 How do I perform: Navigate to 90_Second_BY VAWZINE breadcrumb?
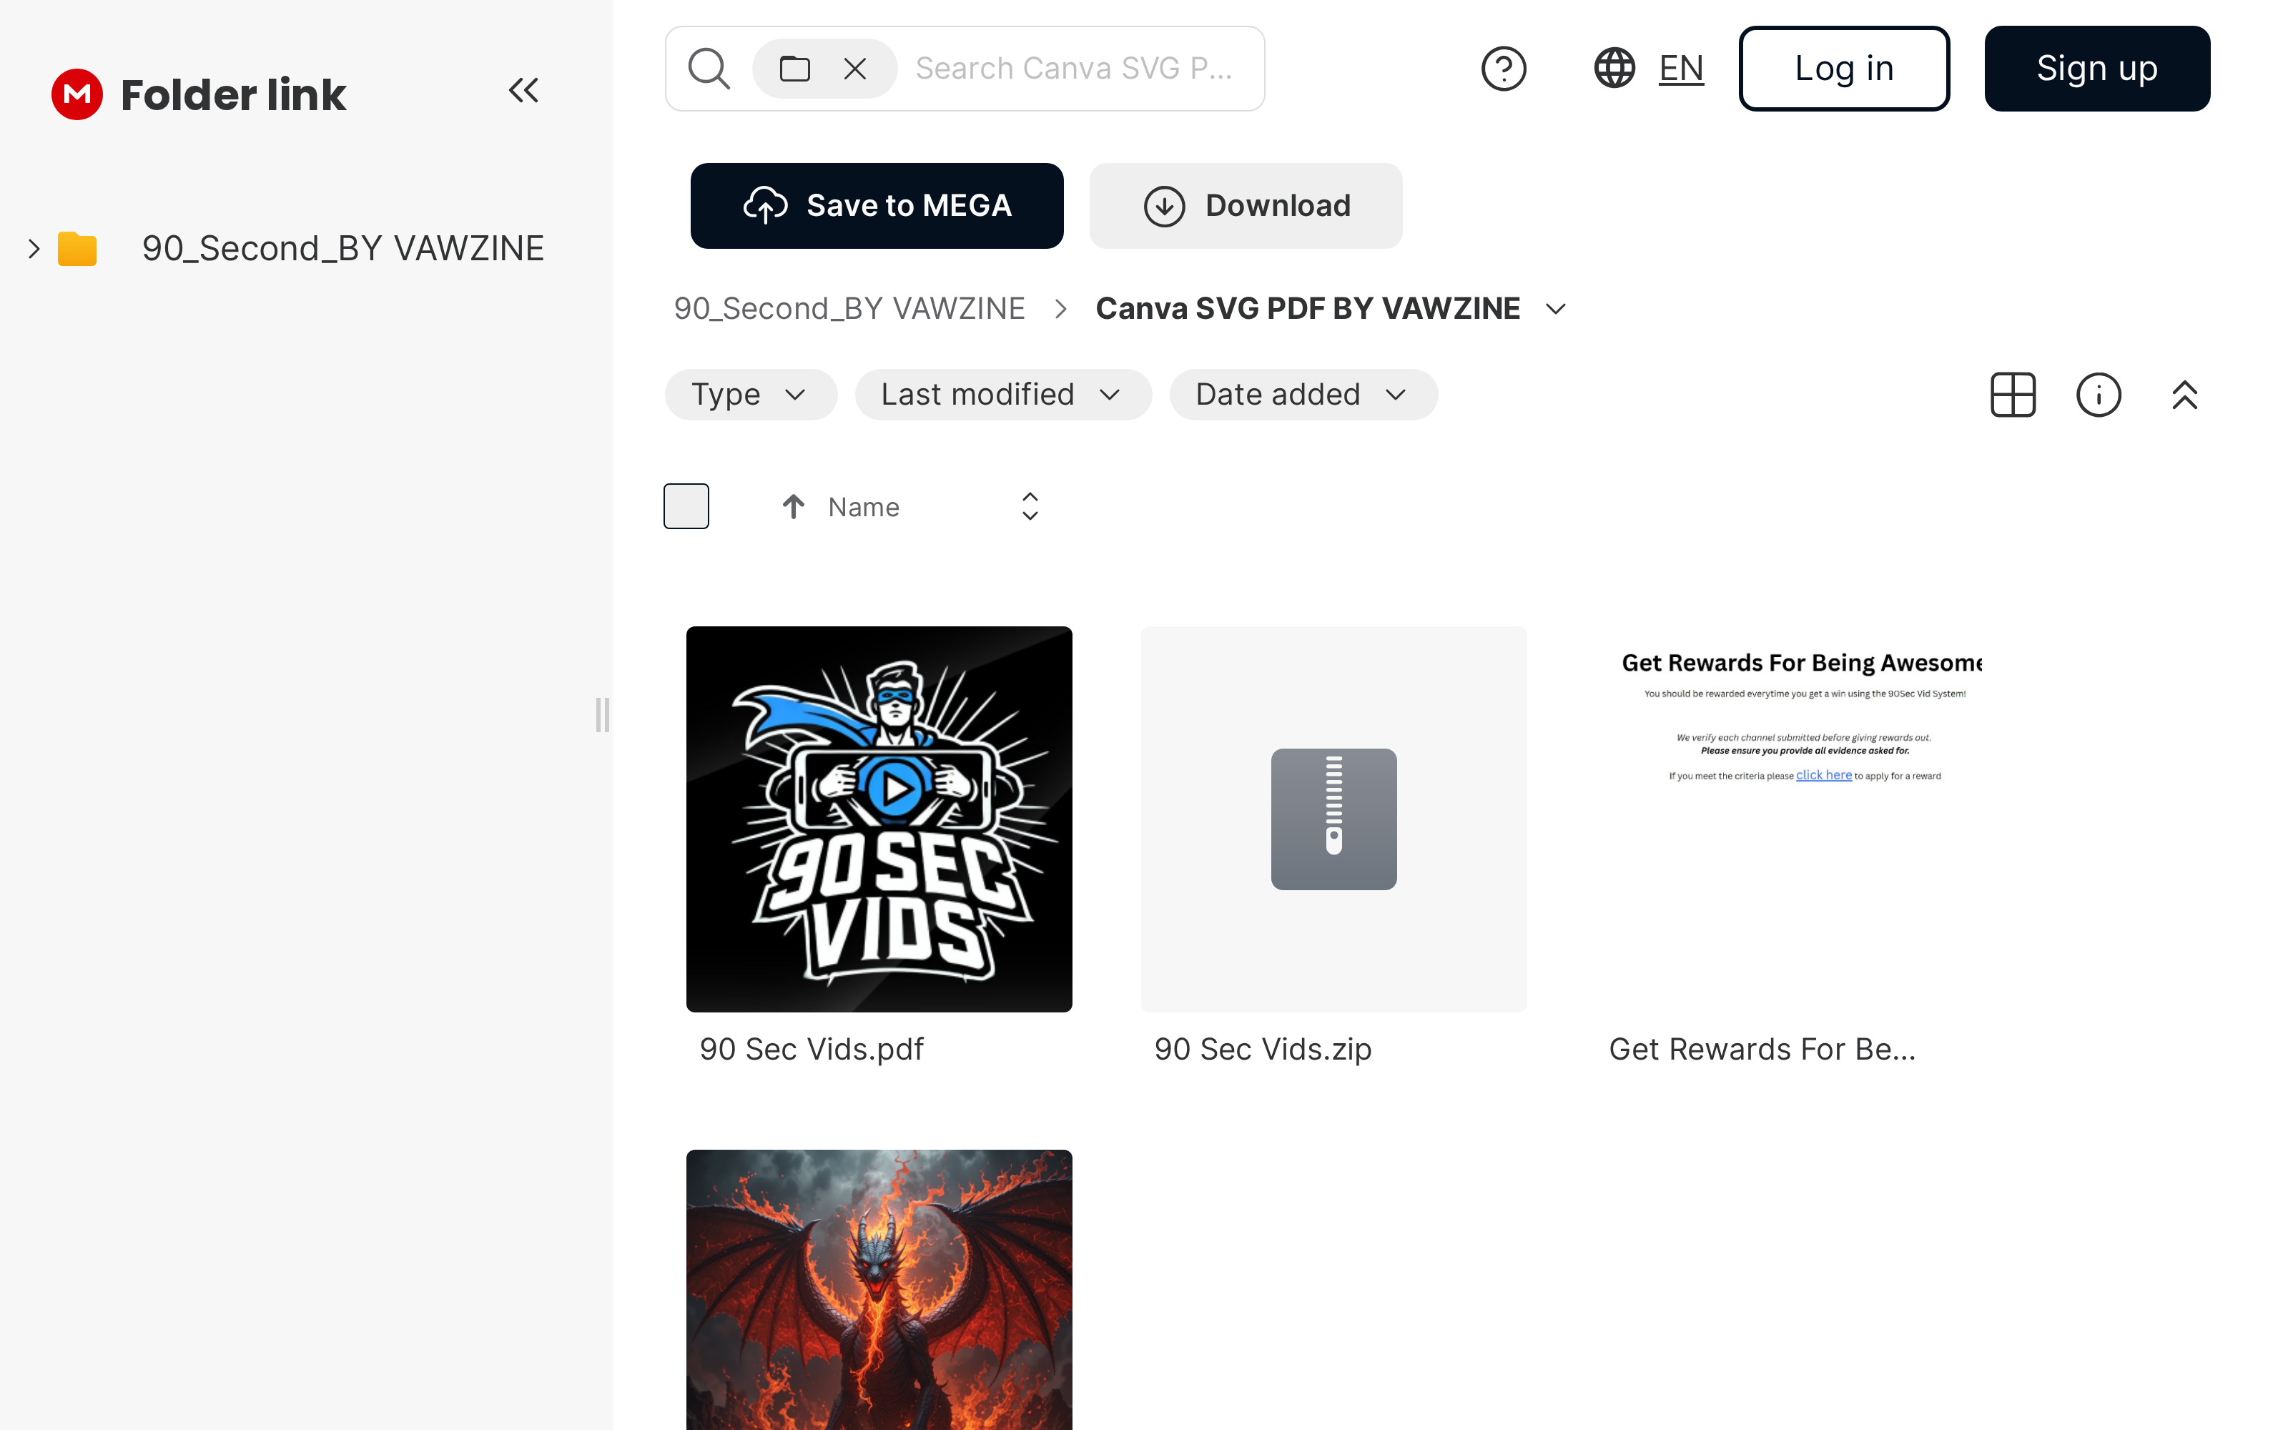[x=849, y=308]
